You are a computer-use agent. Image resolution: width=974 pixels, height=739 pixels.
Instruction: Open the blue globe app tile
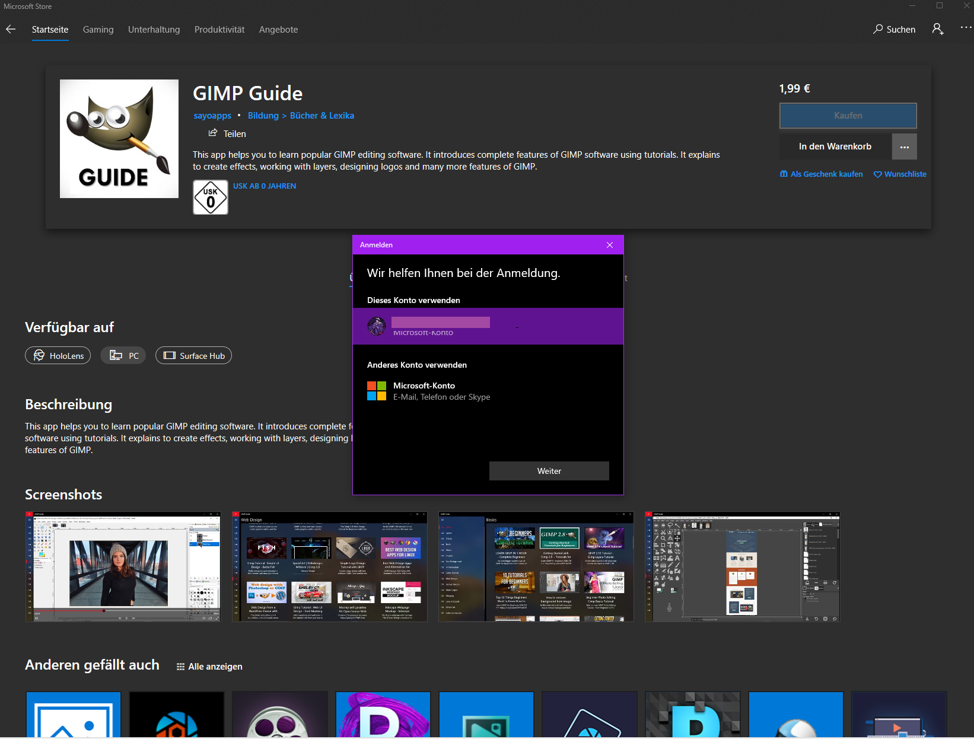796,715
